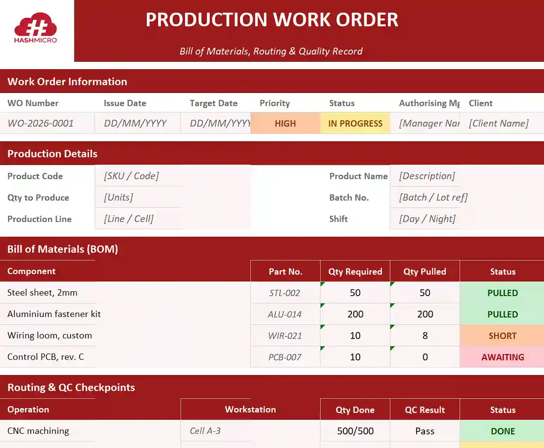Click the Qty Required column header
The width and height of the screenshot is (544, 448).
(355, 271)
